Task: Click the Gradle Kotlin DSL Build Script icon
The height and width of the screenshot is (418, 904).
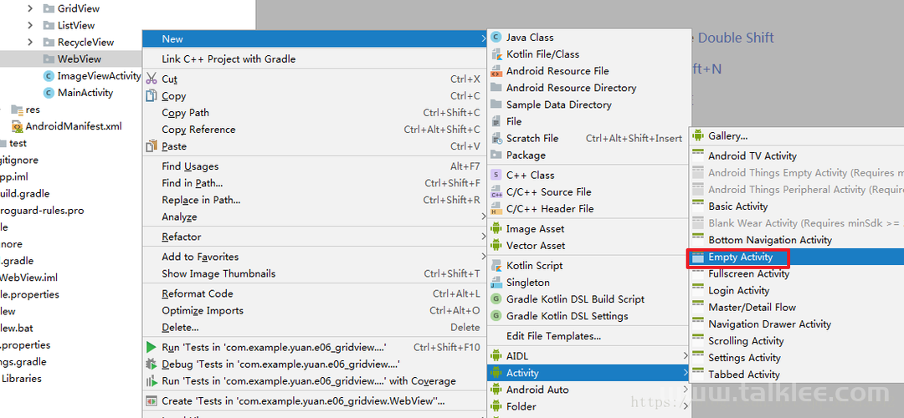Action: point(496,298)
